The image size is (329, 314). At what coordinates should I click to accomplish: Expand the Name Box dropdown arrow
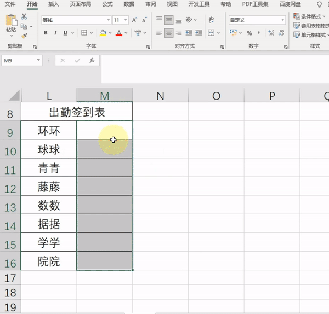(38, 60)
